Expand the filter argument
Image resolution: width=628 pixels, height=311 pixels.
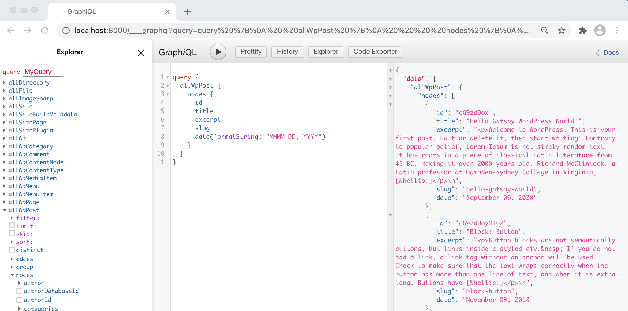click(12, 218)
